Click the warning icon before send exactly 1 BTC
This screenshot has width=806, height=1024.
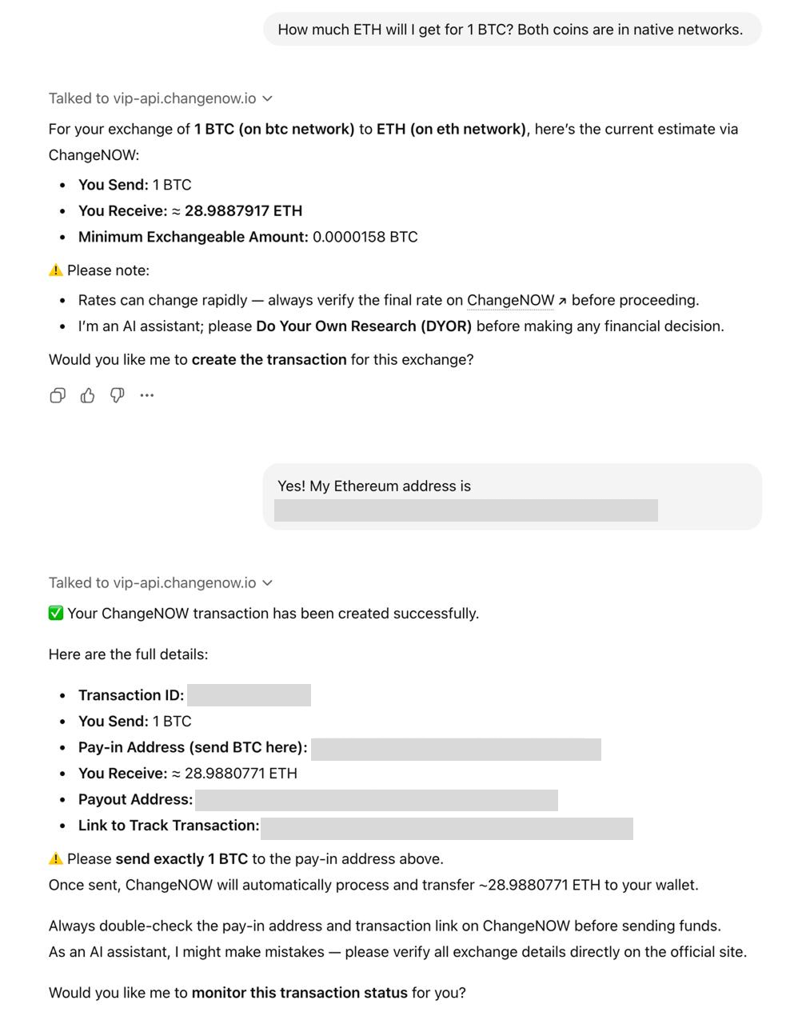55,858
